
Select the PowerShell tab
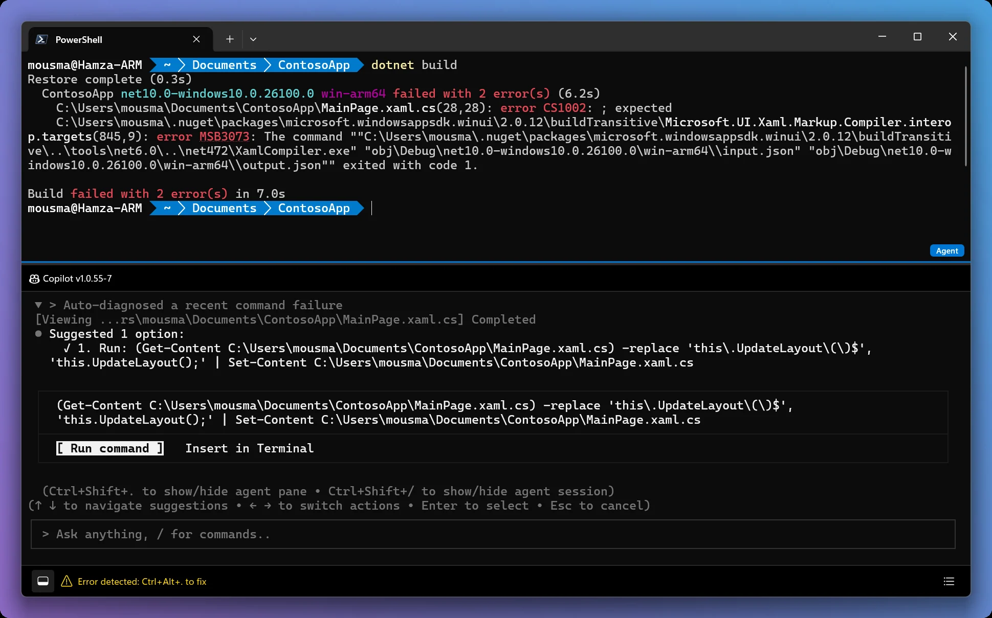click(121, 39)
